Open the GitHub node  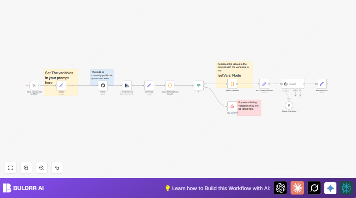(103, 85)
